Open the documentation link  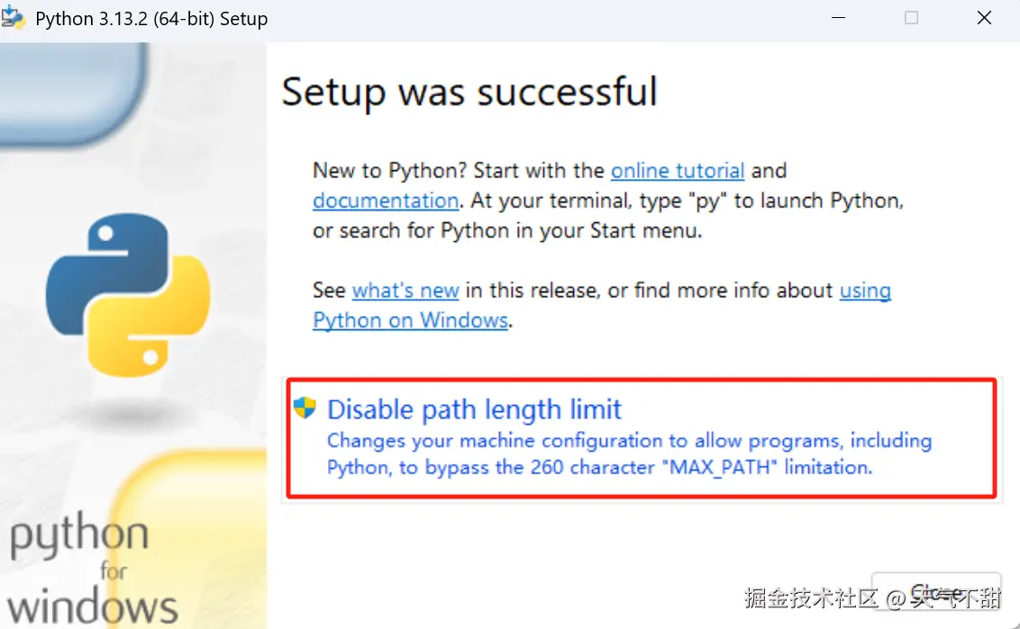click(386, 201)
